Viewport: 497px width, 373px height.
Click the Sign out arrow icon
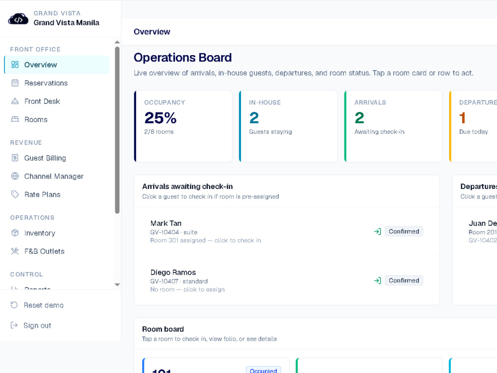[x=14, y=325]
